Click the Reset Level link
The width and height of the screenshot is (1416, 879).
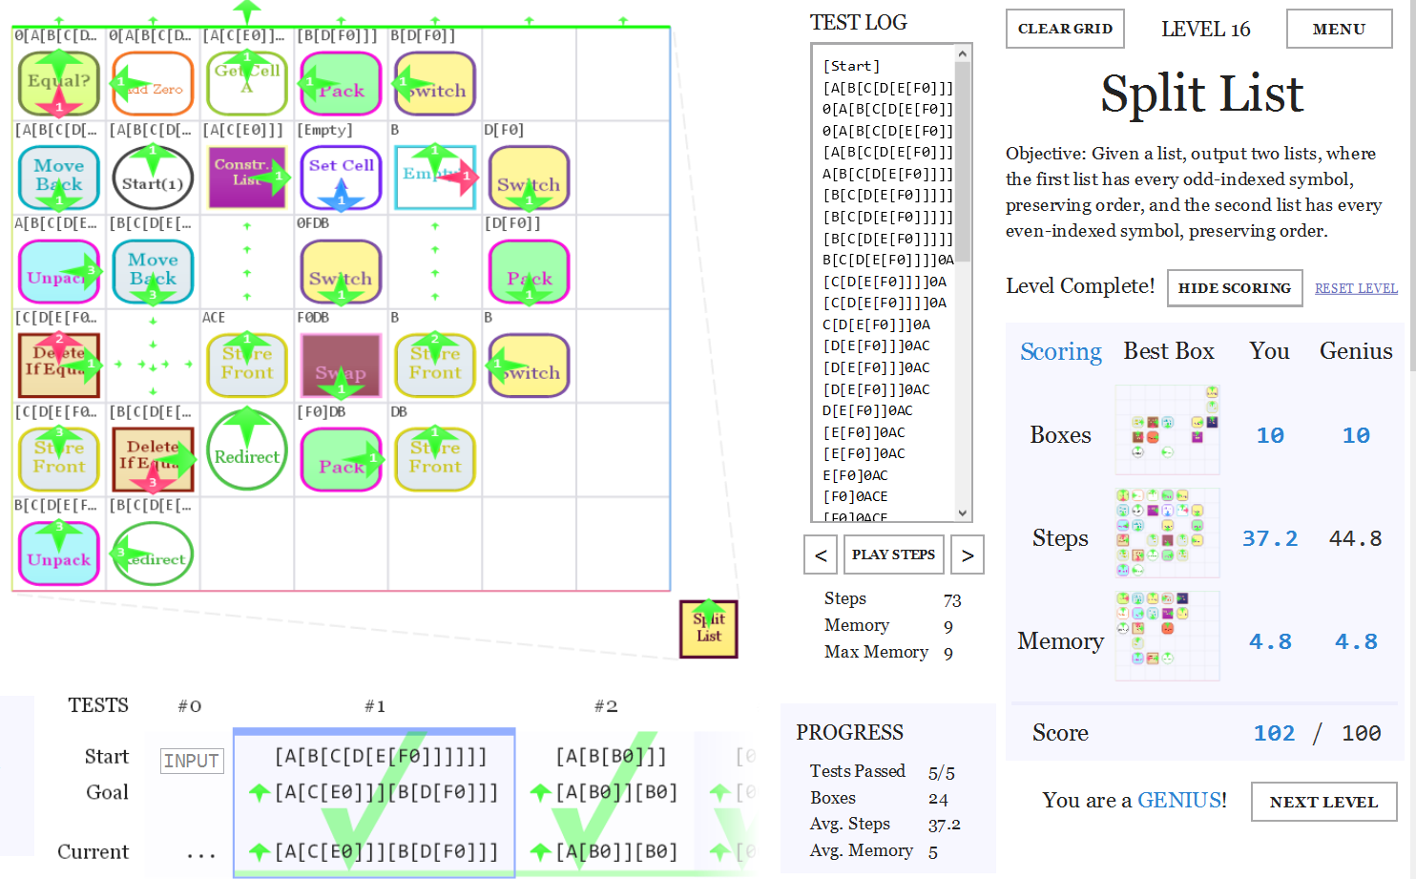click(1356, 288)
